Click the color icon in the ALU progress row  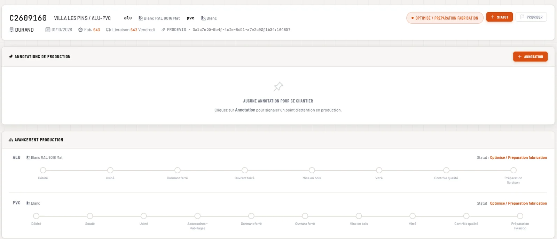[x=28, y=158]
